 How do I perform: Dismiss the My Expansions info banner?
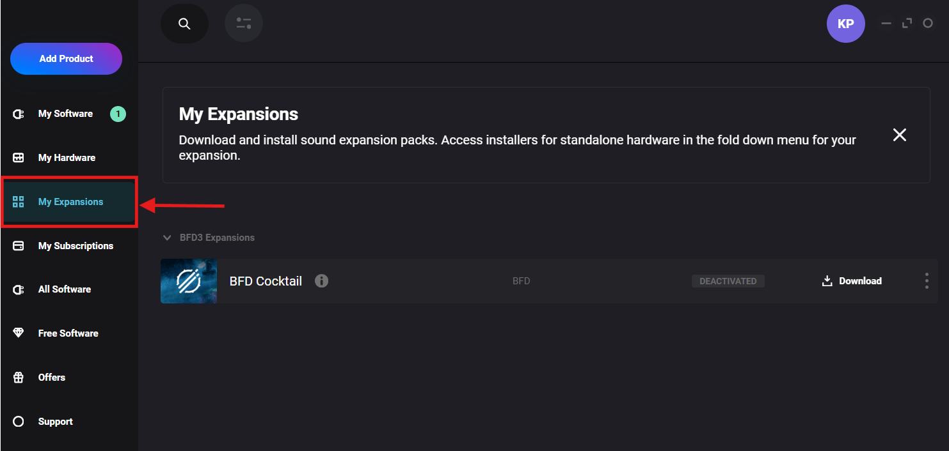point(900,135)
